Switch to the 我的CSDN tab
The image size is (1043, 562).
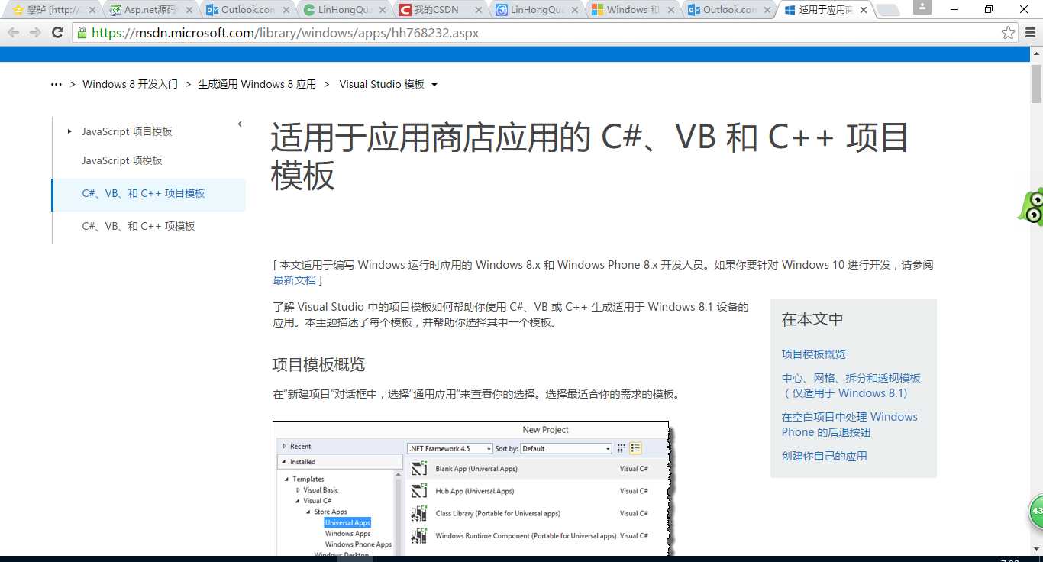[x=439, y=10]
